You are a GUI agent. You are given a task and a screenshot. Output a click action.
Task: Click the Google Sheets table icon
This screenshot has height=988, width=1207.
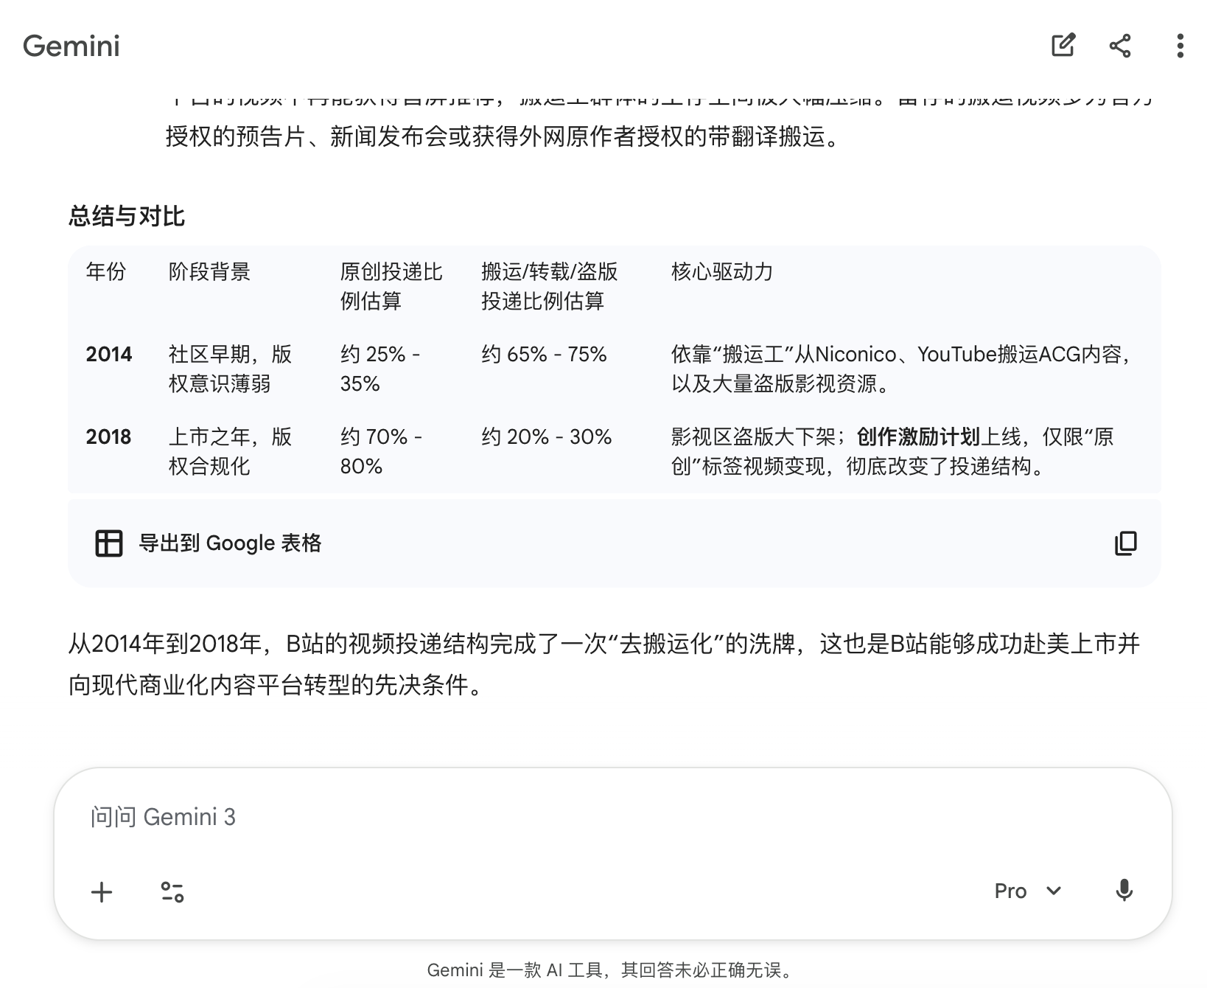click(x=109, y=543)
